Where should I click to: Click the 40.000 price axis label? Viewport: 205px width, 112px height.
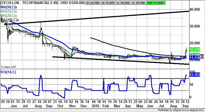click(x=195, y=9)
